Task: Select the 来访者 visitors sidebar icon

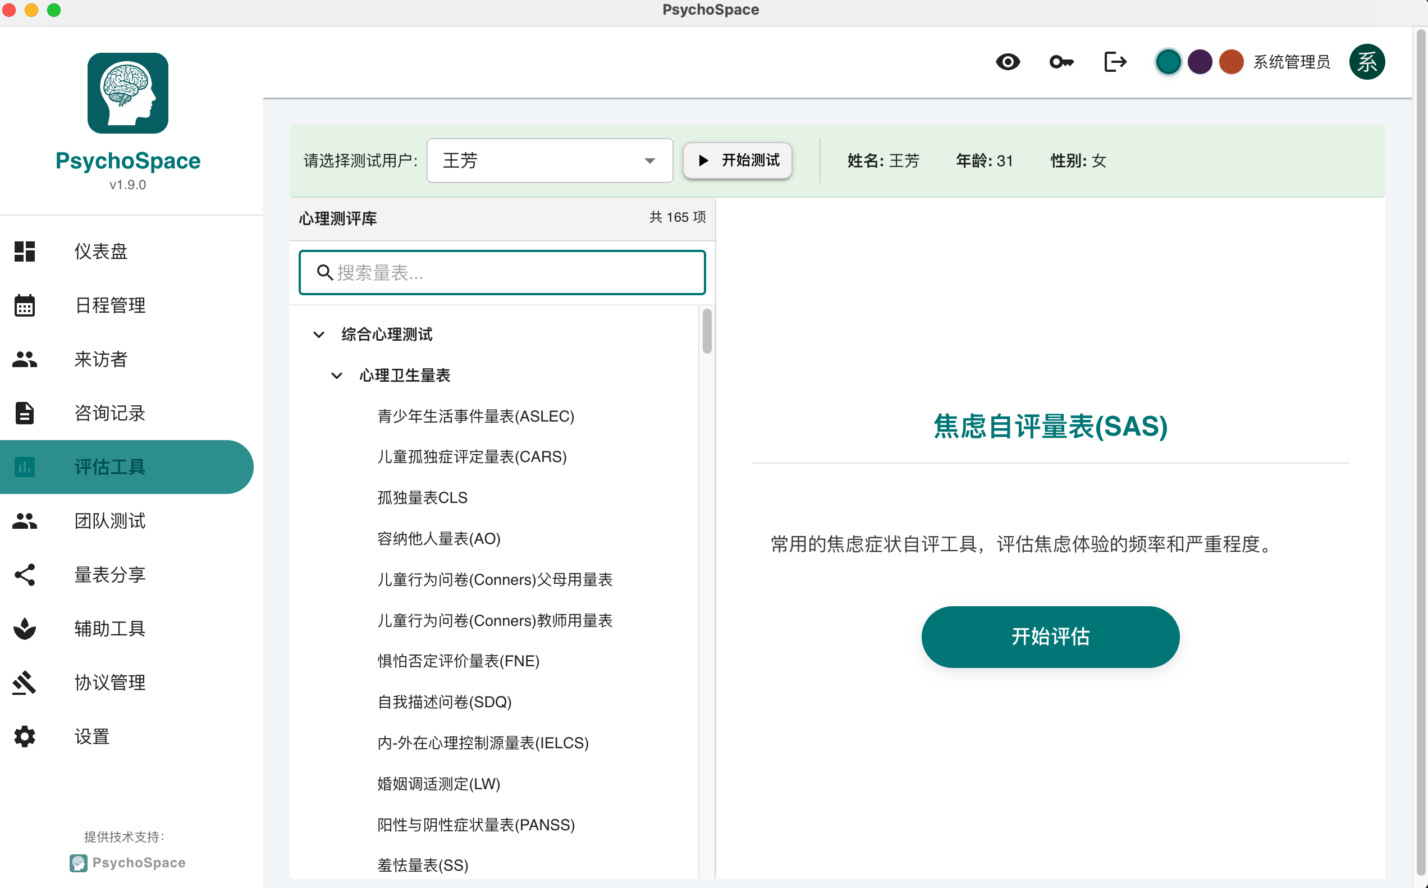Action: click(24, 359)
